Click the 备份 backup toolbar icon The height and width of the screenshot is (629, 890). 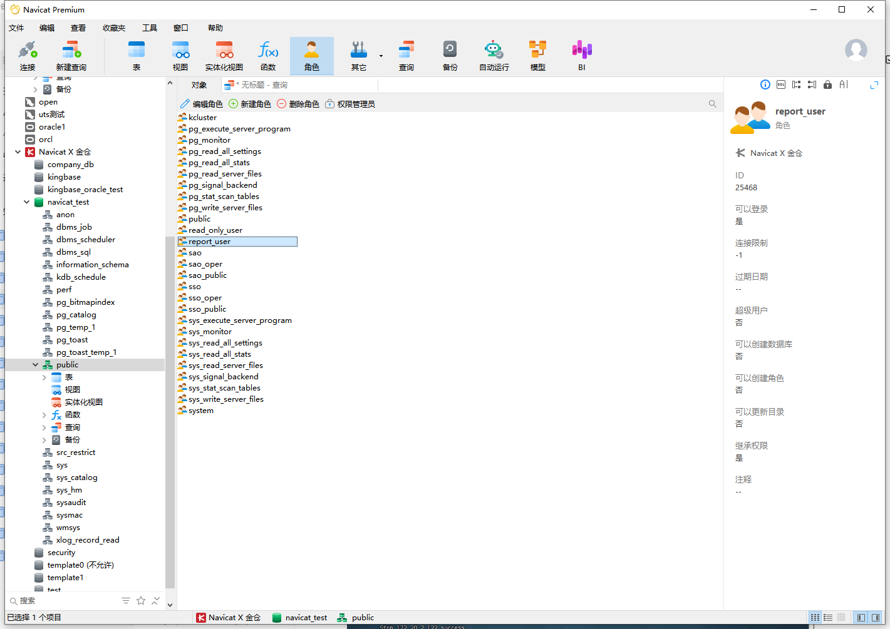(450, 56)
